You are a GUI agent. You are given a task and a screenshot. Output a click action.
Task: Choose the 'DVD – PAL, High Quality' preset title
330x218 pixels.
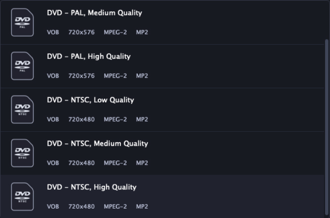click(x=89, y=56)
